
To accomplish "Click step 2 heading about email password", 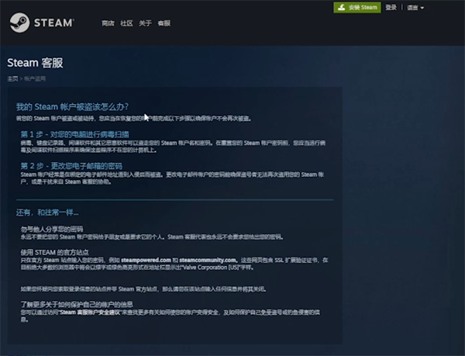I will click(71, 166).
